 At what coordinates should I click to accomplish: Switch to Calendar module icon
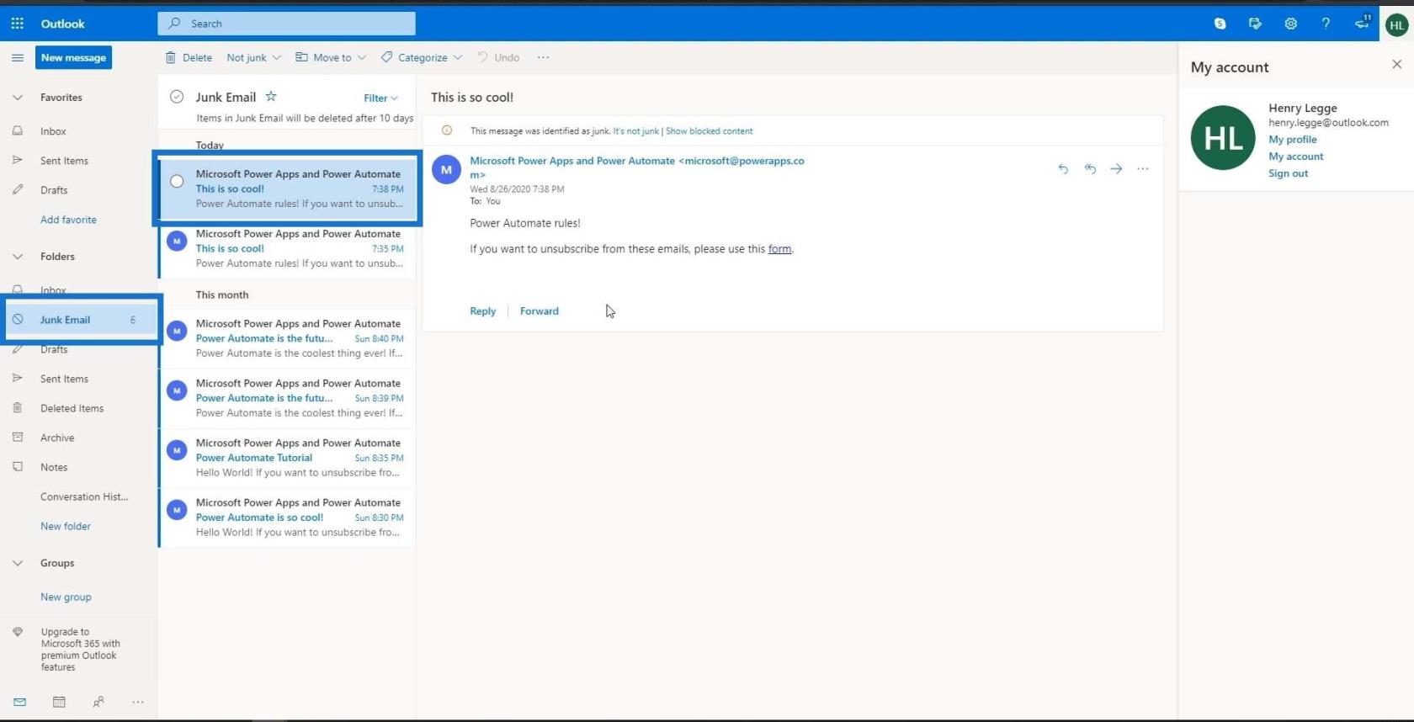click(59, 702)
